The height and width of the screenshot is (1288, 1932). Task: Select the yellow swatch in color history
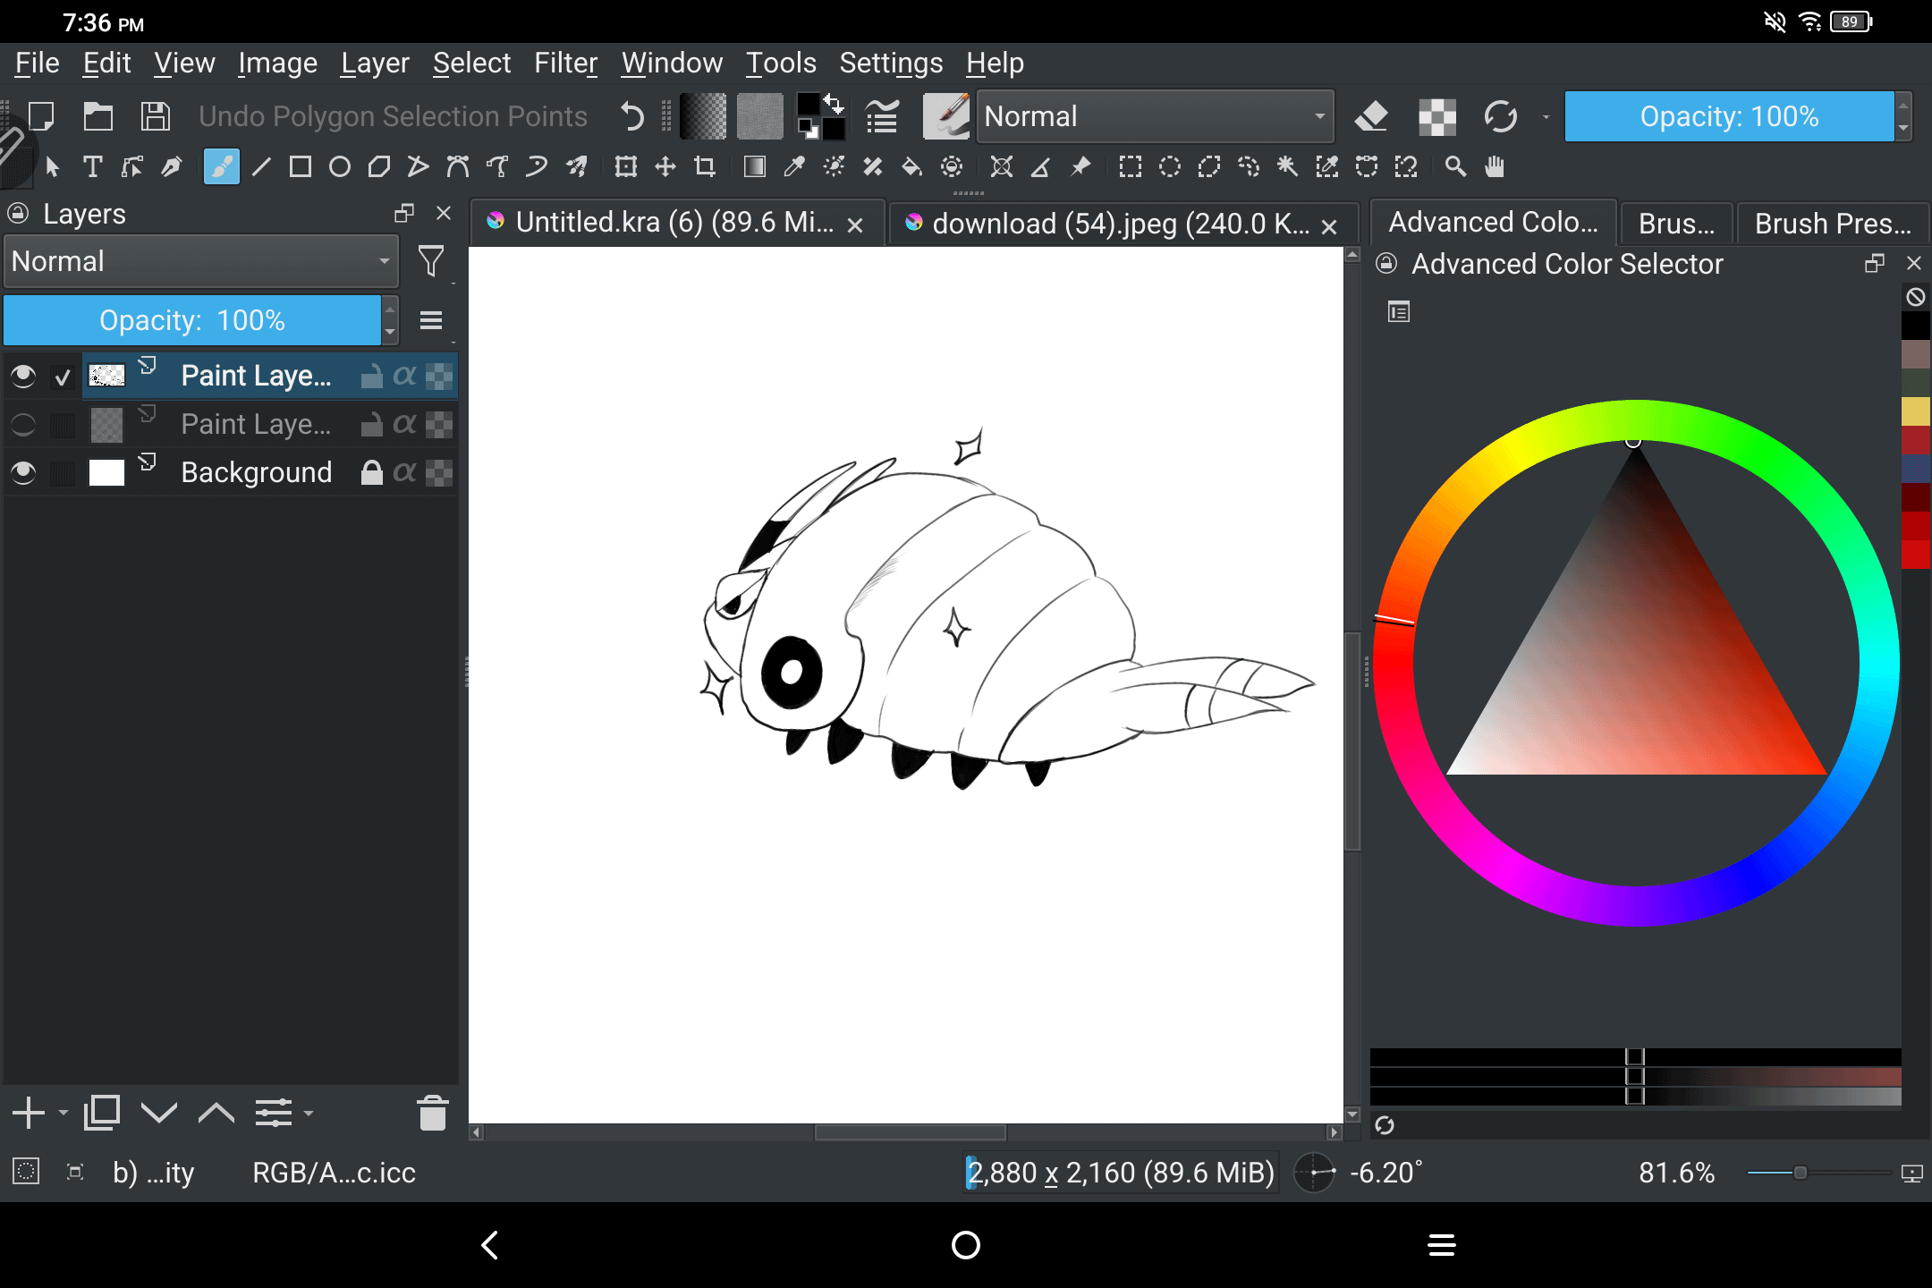pos(1915,411)
